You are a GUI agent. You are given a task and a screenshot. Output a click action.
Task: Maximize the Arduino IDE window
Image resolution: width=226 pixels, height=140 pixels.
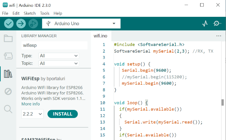tap(202, 5)
